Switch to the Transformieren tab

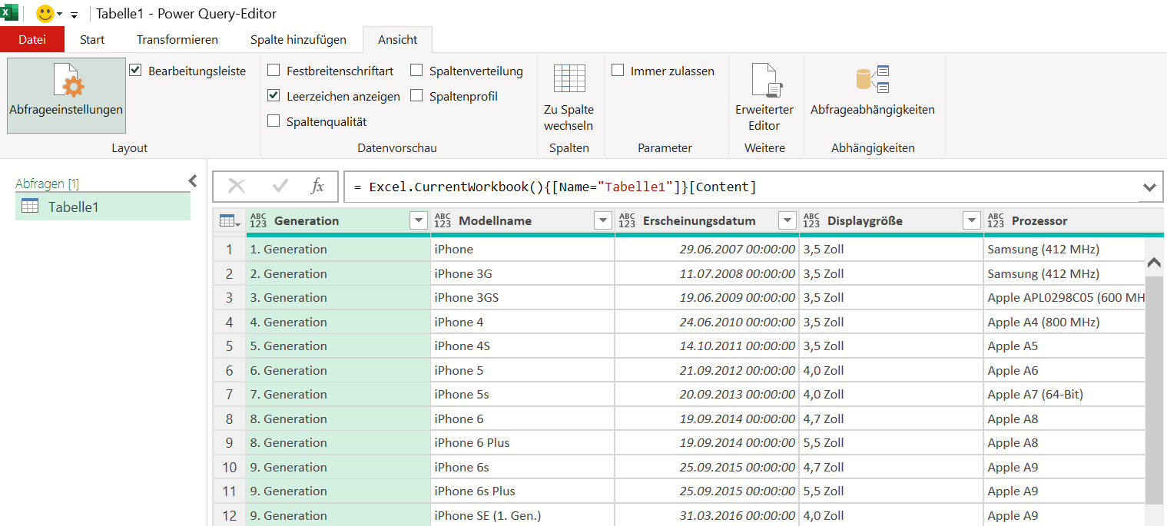[x=177, y=39]
